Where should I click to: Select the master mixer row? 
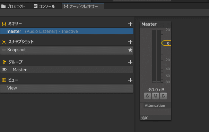coord(67,31)
